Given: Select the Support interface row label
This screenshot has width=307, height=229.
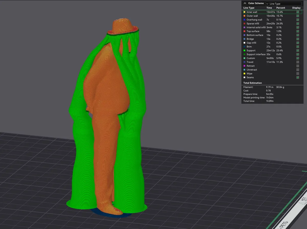Looking at the screenshot, I should (256, 54).
